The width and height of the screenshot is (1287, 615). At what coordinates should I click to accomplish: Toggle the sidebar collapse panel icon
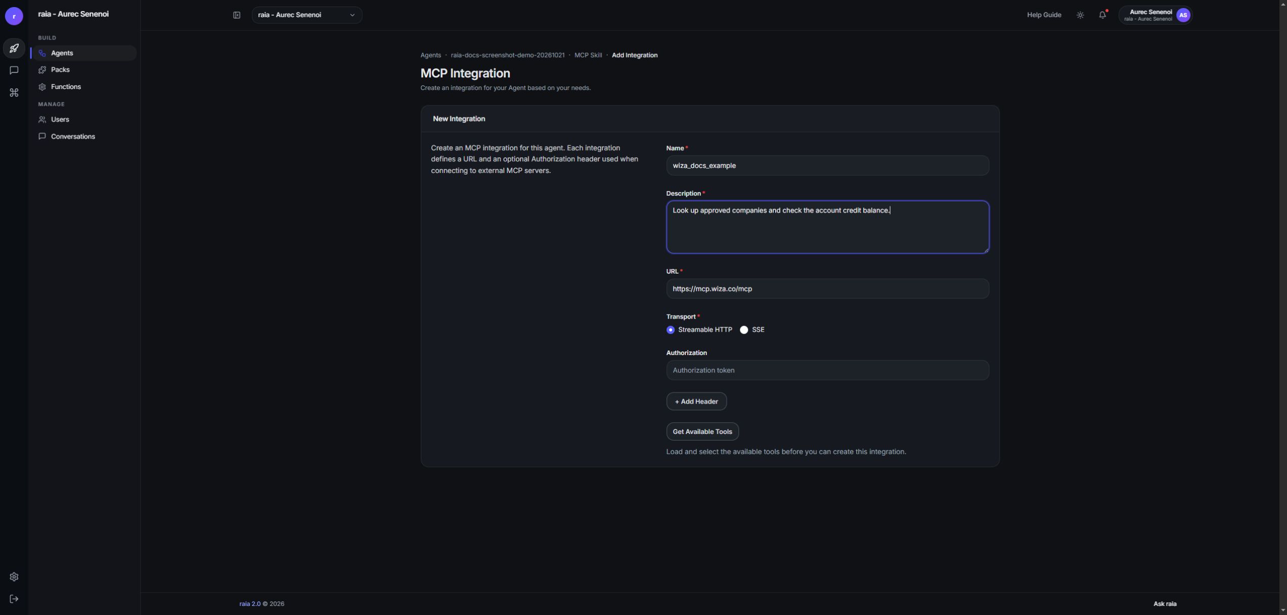pos(236,15)
